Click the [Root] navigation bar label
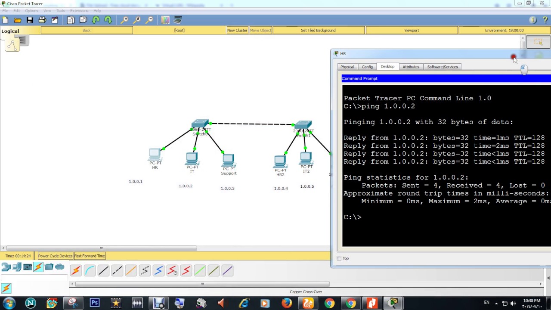 (x=179, y=30)
